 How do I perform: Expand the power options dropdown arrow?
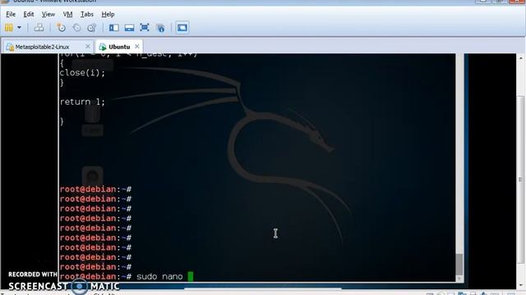19,28
